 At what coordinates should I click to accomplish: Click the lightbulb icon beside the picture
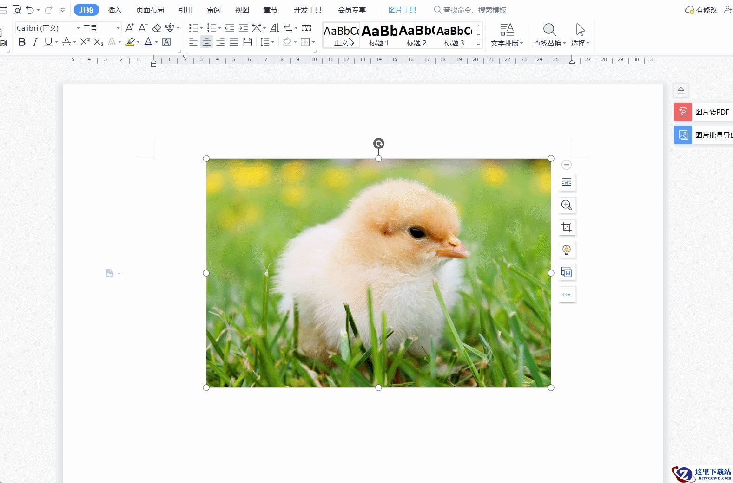pyautogui.click(x=567, y=250)
